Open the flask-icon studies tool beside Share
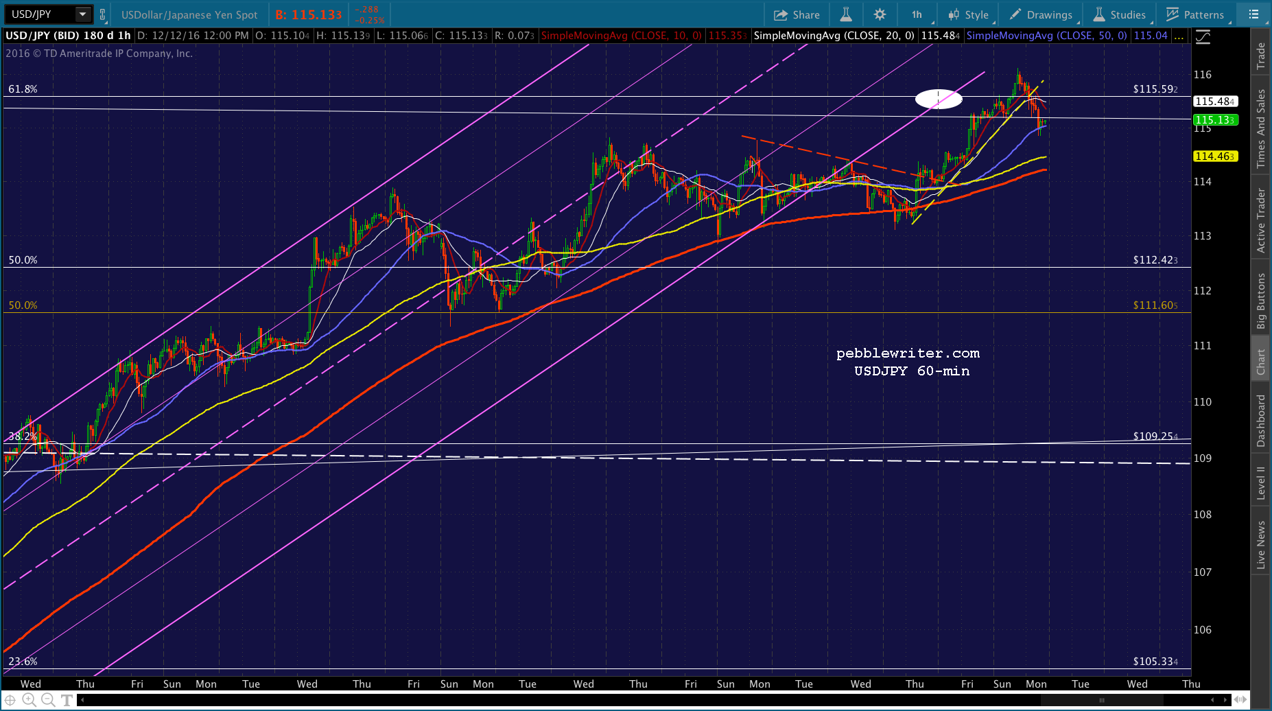Screen dimensions: 1272x711 [x=846, y=14]
